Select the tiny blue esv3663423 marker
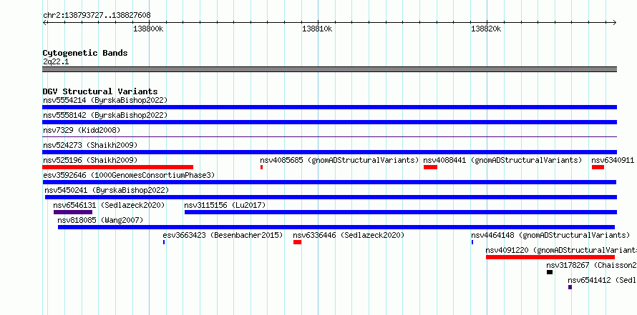 (164, 242)
